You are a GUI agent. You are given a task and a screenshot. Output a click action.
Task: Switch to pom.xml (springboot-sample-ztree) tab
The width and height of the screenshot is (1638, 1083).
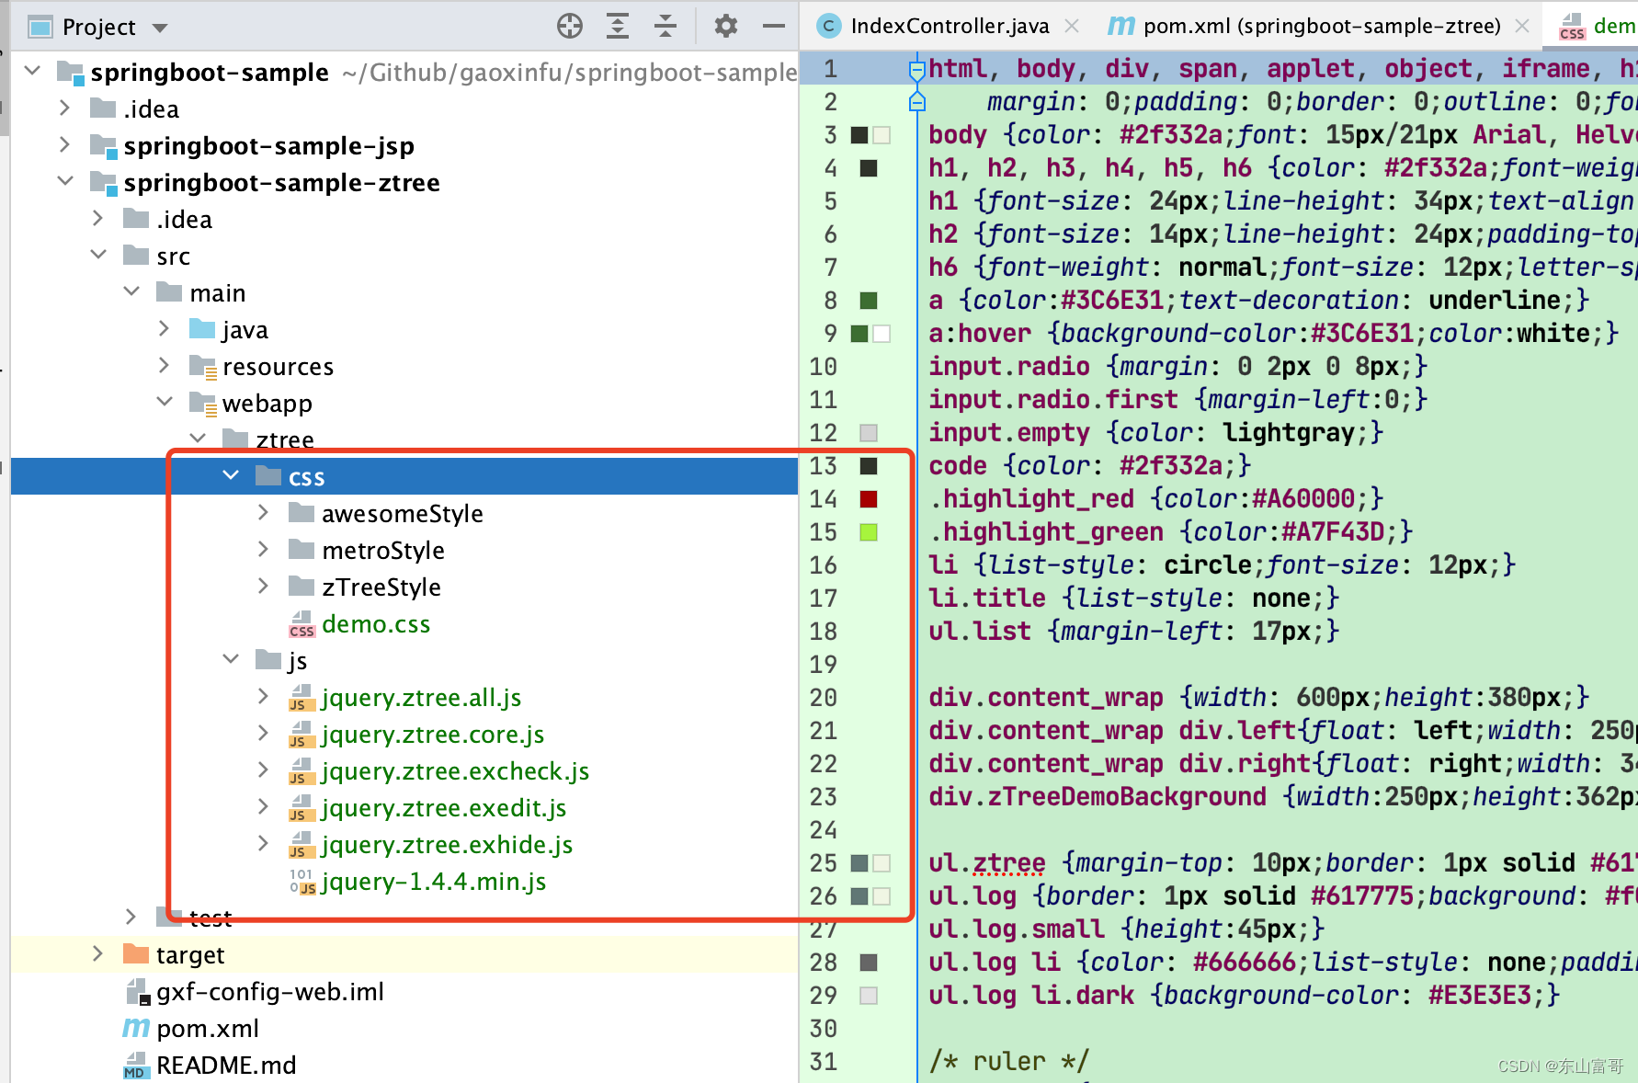click(1322, 26)
